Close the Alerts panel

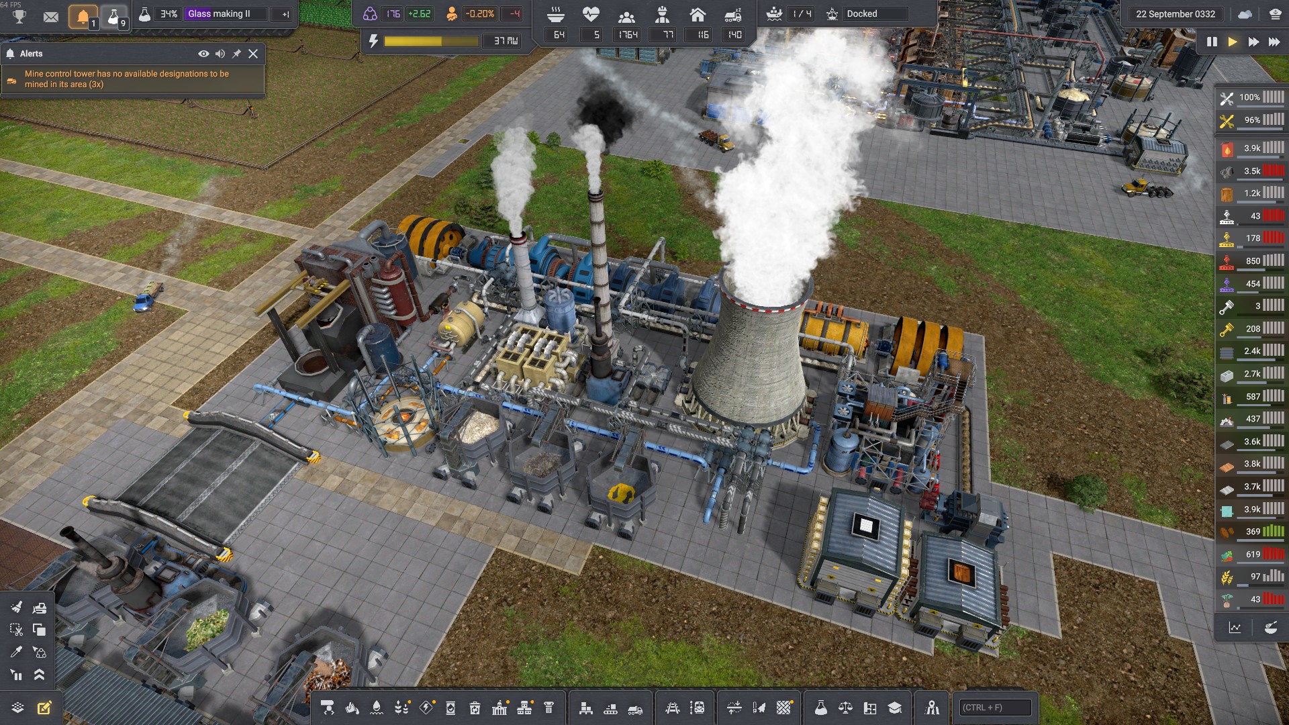(x=253, y=54)
